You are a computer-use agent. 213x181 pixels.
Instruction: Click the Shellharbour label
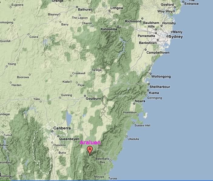tap(160, 87)
